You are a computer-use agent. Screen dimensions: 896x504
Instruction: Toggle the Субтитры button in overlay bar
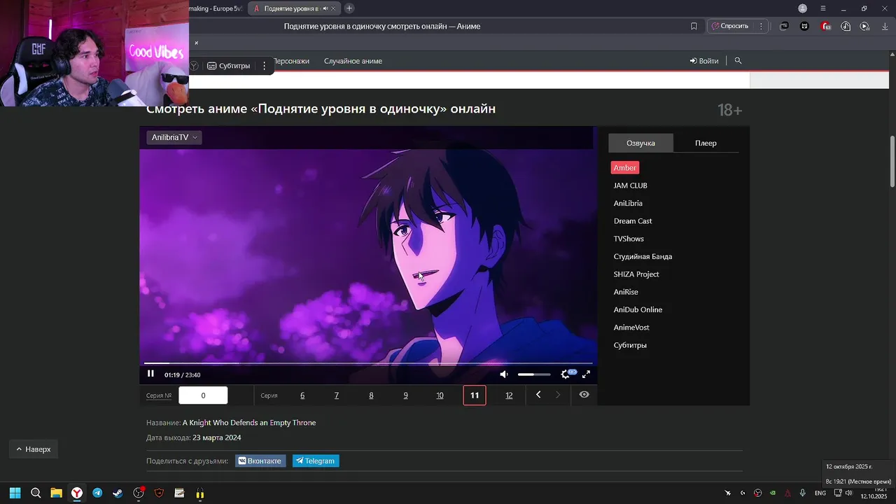(x=229, y=66)
